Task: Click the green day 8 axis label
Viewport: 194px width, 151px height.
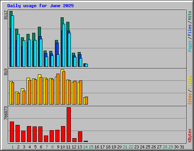Action: click(x=52, y=147)
